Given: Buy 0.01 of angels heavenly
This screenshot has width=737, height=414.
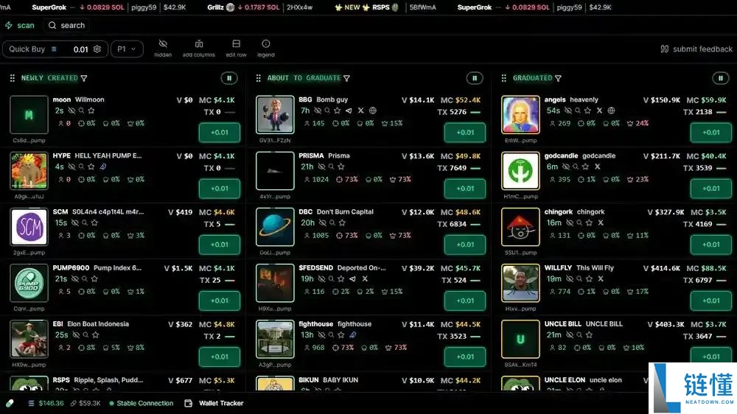Looking at the screenshot, I should [710, 133].
